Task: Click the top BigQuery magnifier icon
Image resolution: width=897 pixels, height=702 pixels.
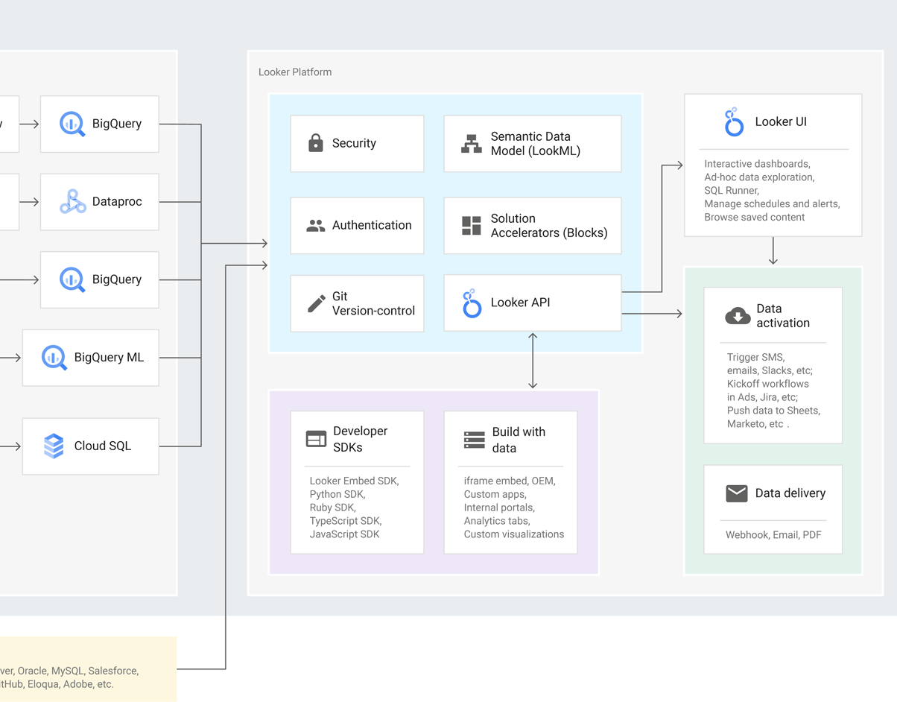Action: click(x=72, y=124)
